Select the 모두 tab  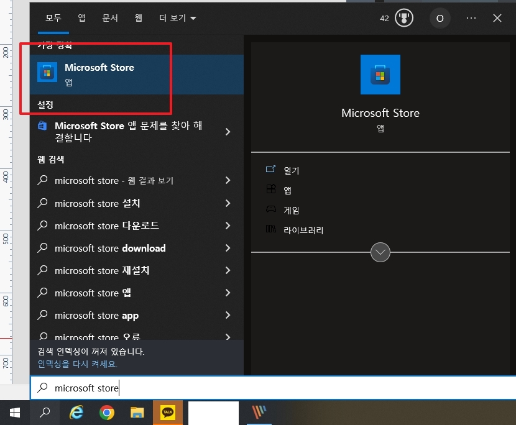[53, 18]
